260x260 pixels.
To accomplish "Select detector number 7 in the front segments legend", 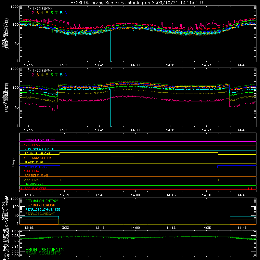I will click(x=56, y=13).
